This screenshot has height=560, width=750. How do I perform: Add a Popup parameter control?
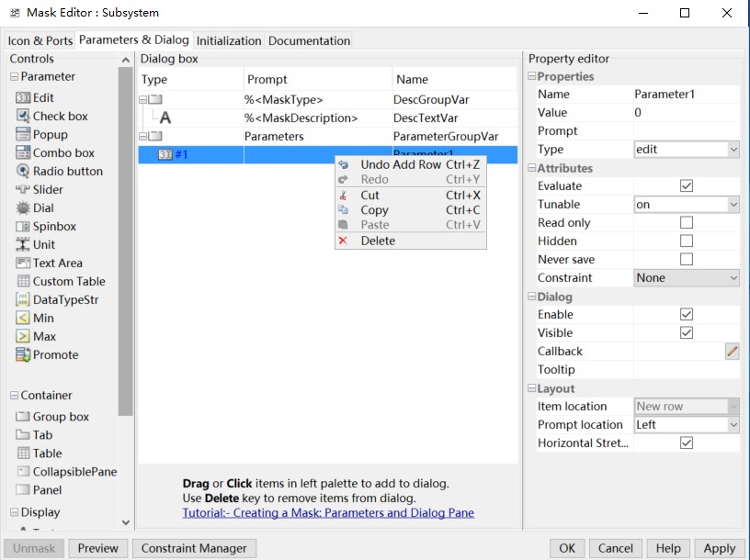[x=42, y=134]
